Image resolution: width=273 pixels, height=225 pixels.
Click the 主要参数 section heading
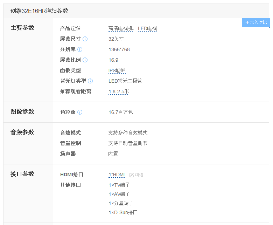click(x=22, y=28)
